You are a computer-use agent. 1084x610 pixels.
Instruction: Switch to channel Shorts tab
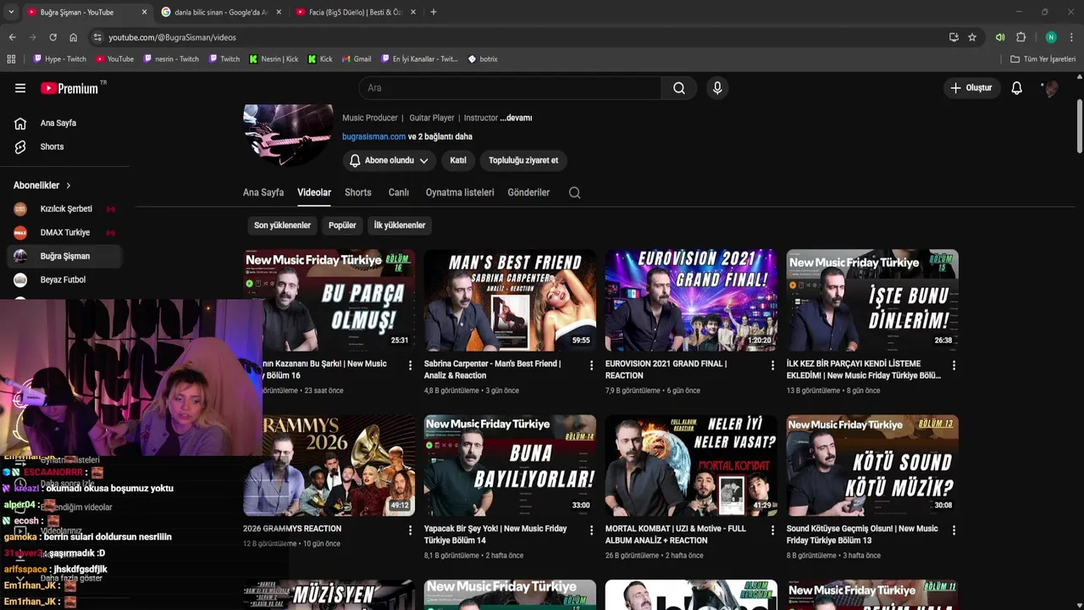[358, 192]
